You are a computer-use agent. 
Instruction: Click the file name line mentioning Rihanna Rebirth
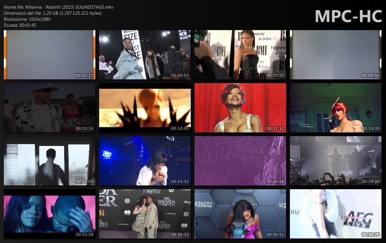[58, 7]
